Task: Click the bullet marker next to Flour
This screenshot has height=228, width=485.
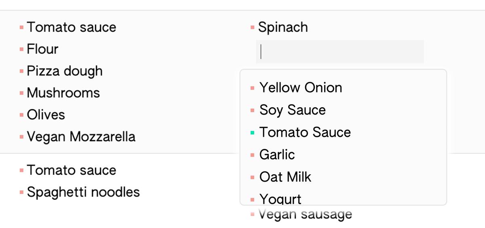Action: [x=21, y=50]
